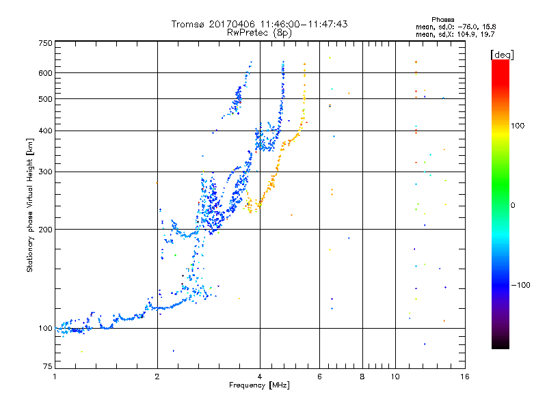Click the '300' height axis label

45,172
